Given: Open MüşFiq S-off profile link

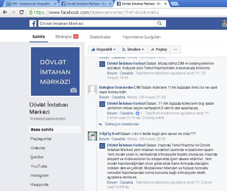Looking at the screenshot, I should 109,134.
